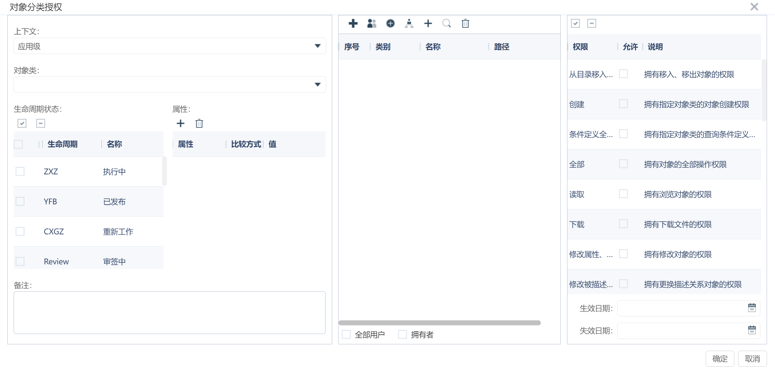Click the 序号 column header
Screen dimensions: 775x370
coord(352,47)
